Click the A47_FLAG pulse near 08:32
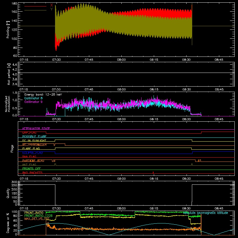Image resolution: width=238 pixels, height=238 pixels. 192,165
